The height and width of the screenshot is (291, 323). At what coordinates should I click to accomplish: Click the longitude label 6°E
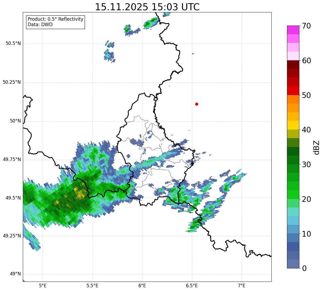(142, 286)
